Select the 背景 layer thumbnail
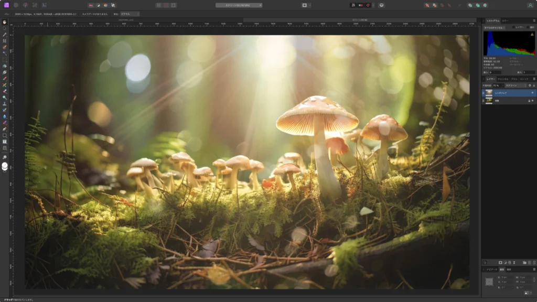Viewport: 537px width, 302px height. 489,100
